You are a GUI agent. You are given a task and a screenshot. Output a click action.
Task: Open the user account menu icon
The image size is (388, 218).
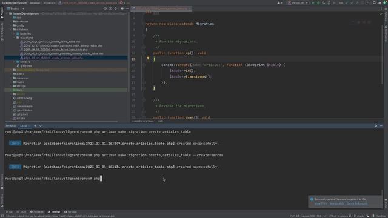click(279, 2)
